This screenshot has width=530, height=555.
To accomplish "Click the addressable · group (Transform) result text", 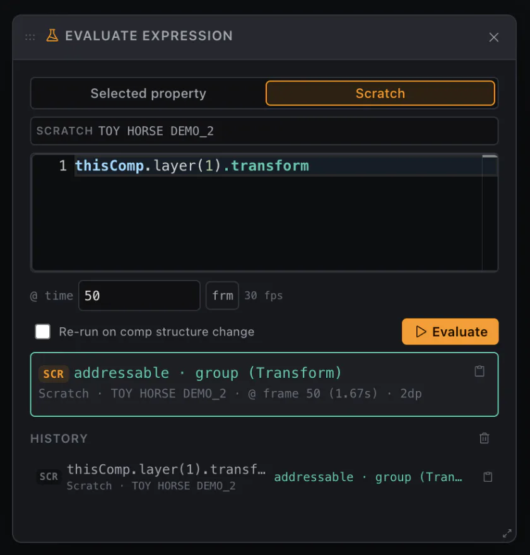I will tap(208, 373).
